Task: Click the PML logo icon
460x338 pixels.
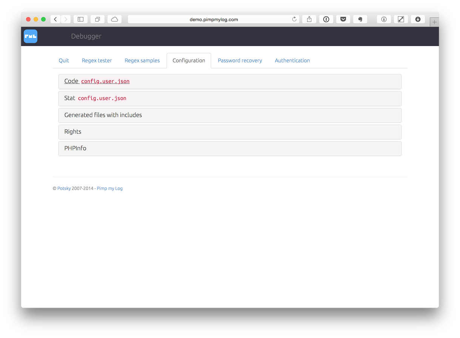Action: (x=31, y=36)
